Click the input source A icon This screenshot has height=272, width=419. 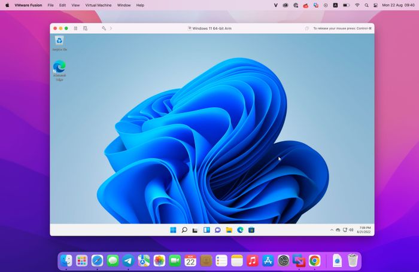pyautogui.click(x=335, y=5)
